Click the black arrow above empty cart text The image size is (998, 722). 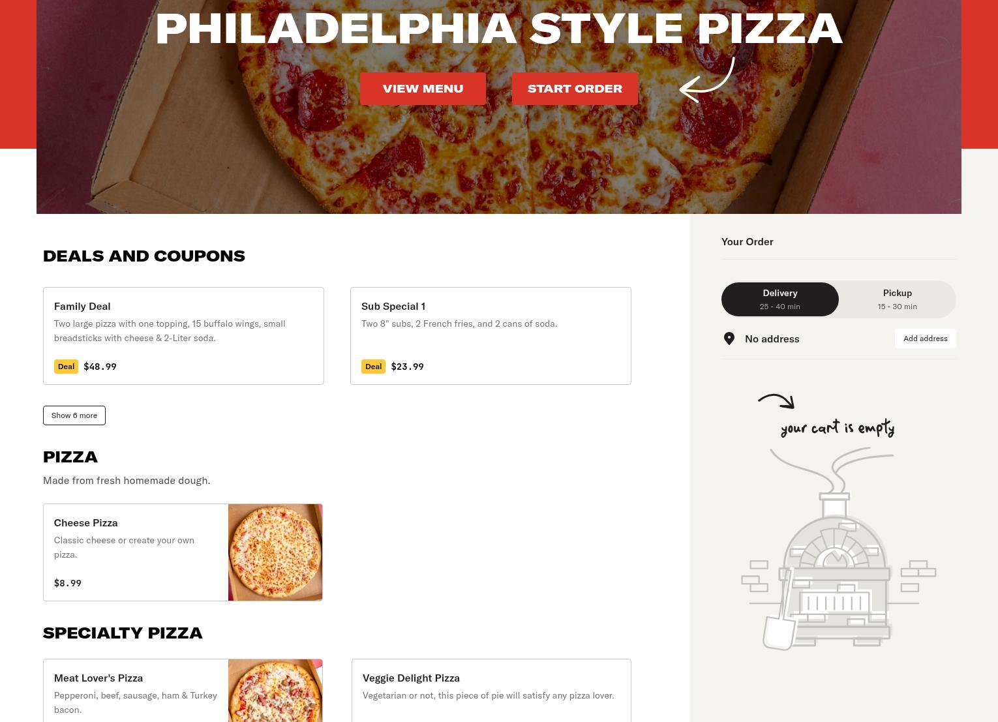click(x=776, y=400)
